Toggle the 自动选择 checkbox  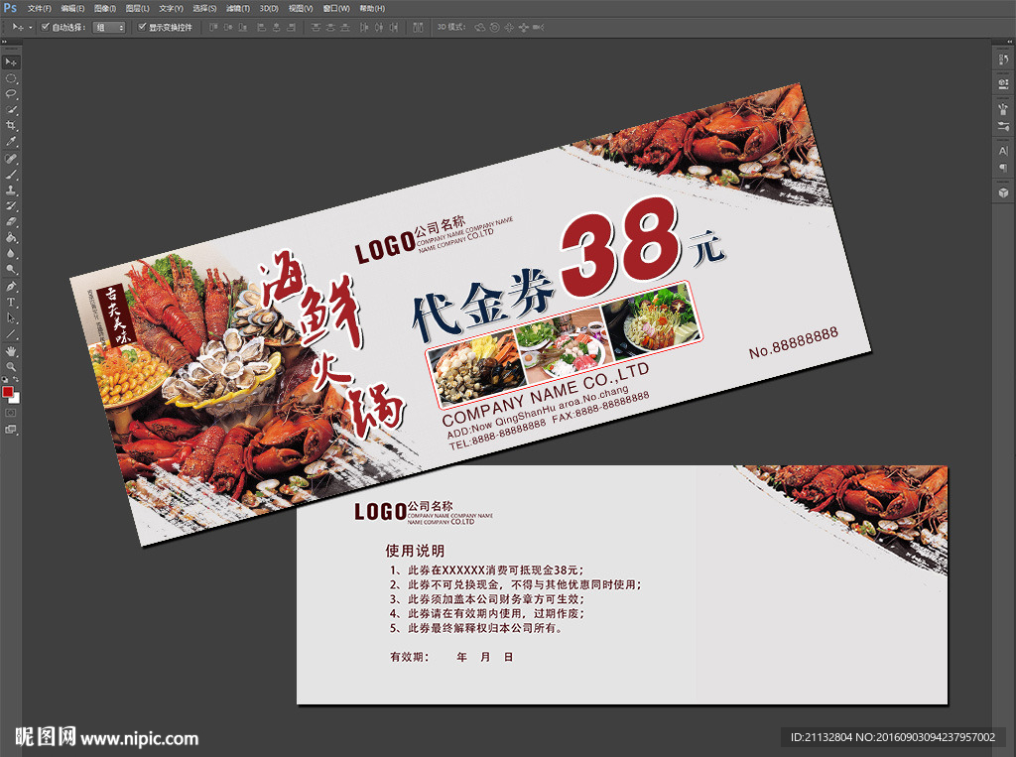pyautogui.click(x=46, y=27)
